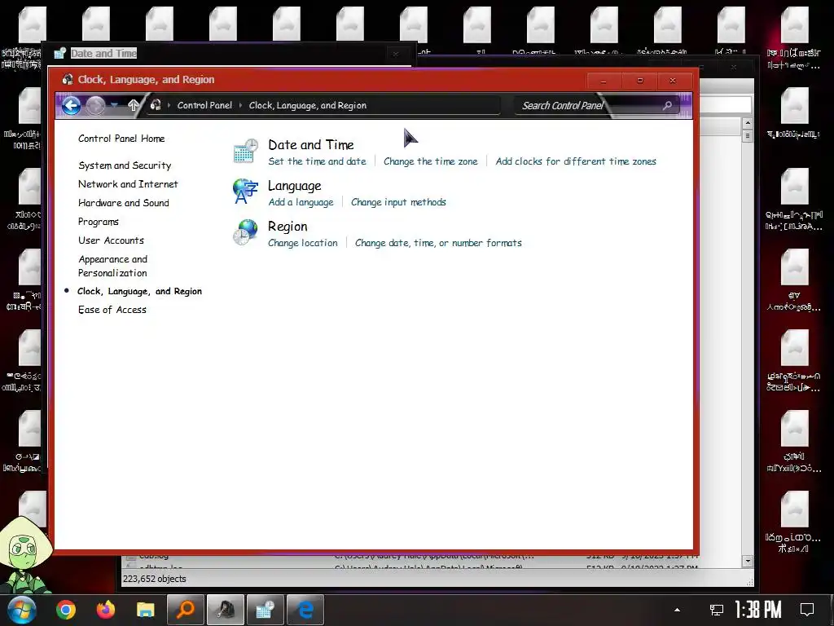Launch Firefox from taskbar
The height and width of the screenshot is (626, 834).
[105, 610]
